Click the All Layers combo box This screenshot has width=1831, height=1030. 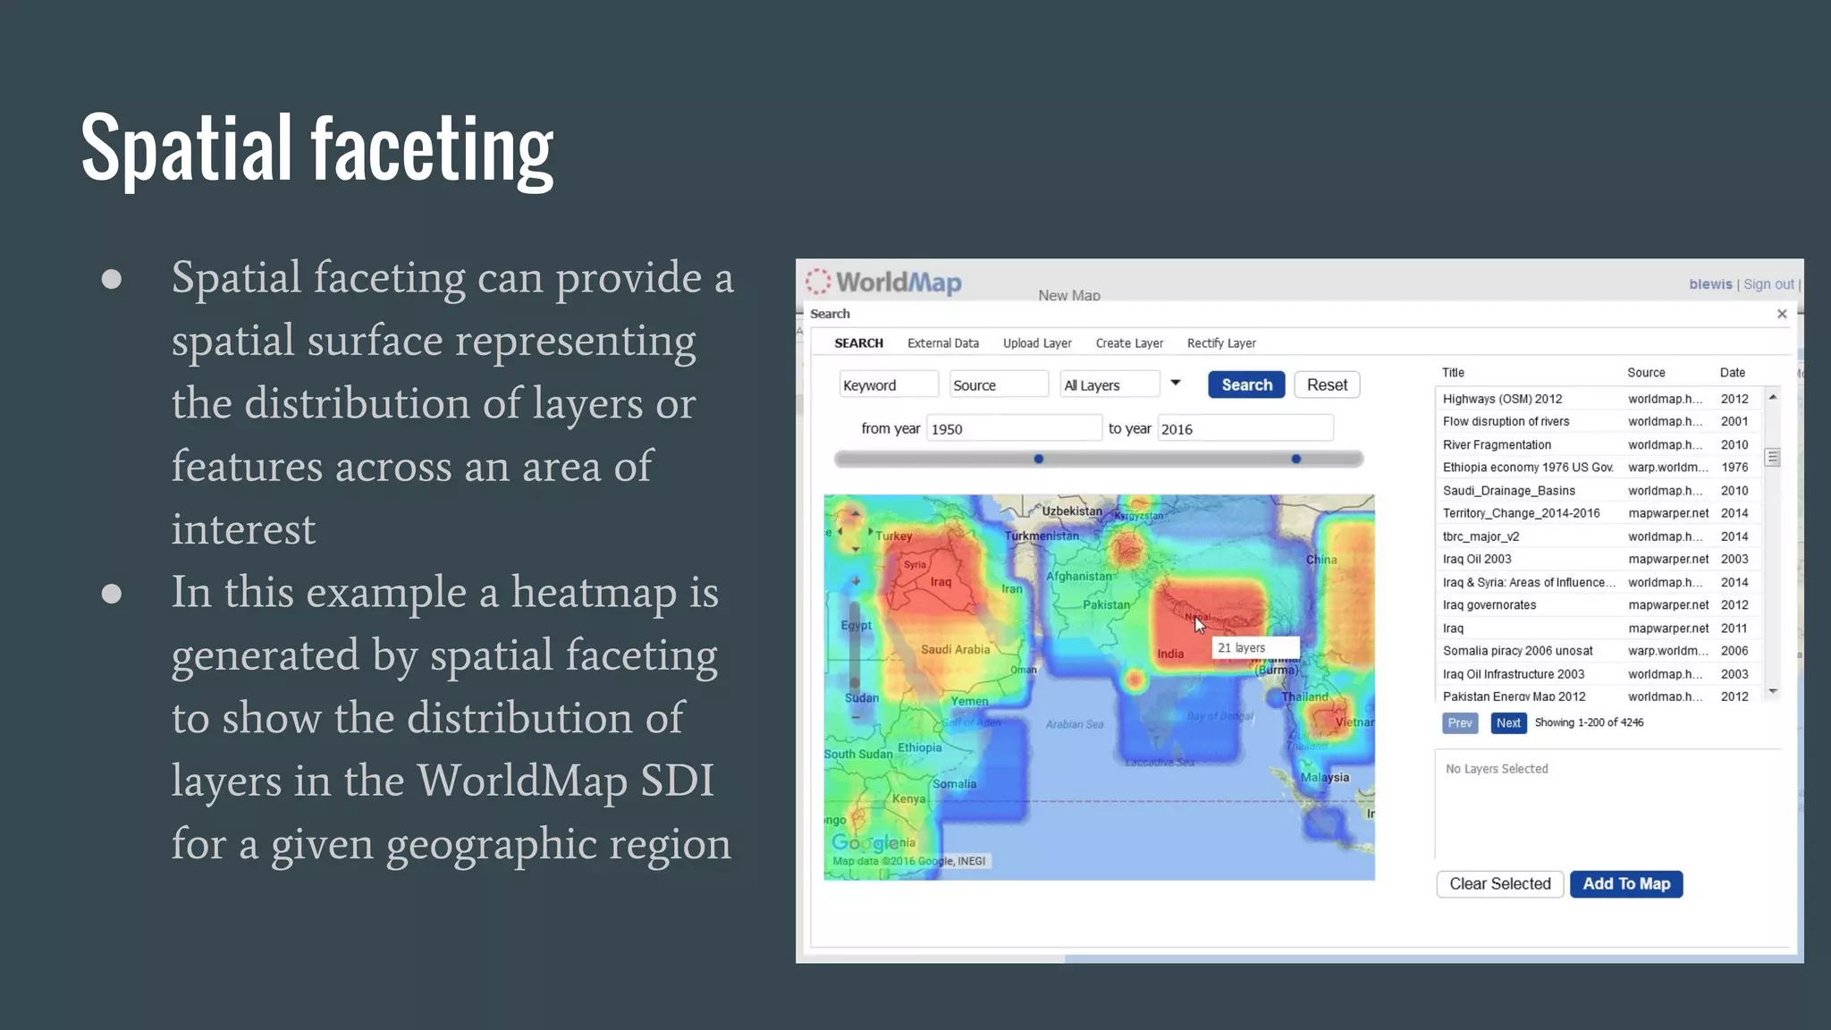coord(1110,384)
